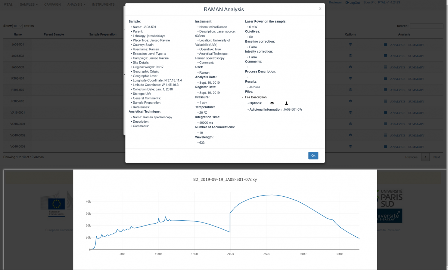Image resolution: width=448 pixels, height=270 pixels.
Task: Go to the Next page of results
Action: [436, 157]
